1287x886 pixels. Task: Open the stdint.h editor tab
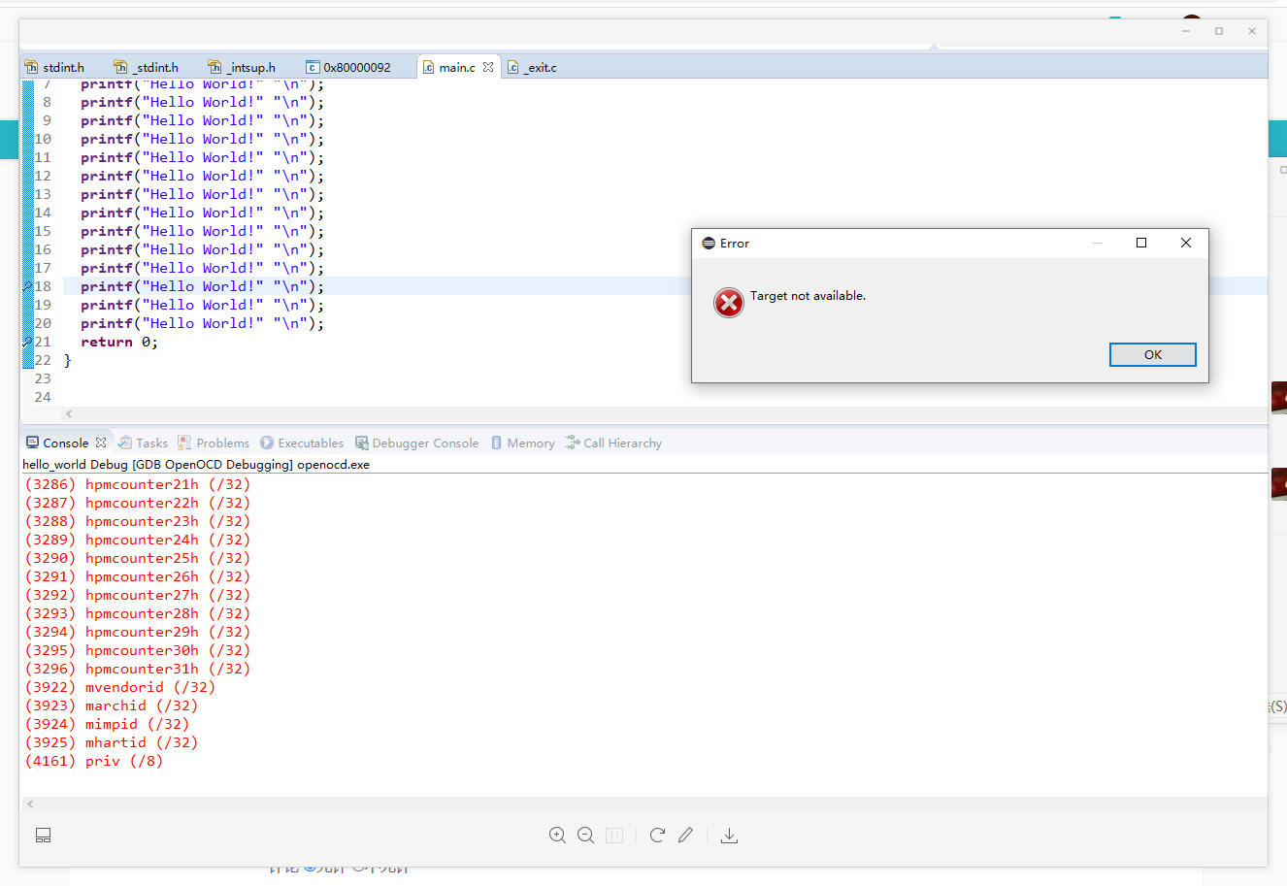(55, 67)
